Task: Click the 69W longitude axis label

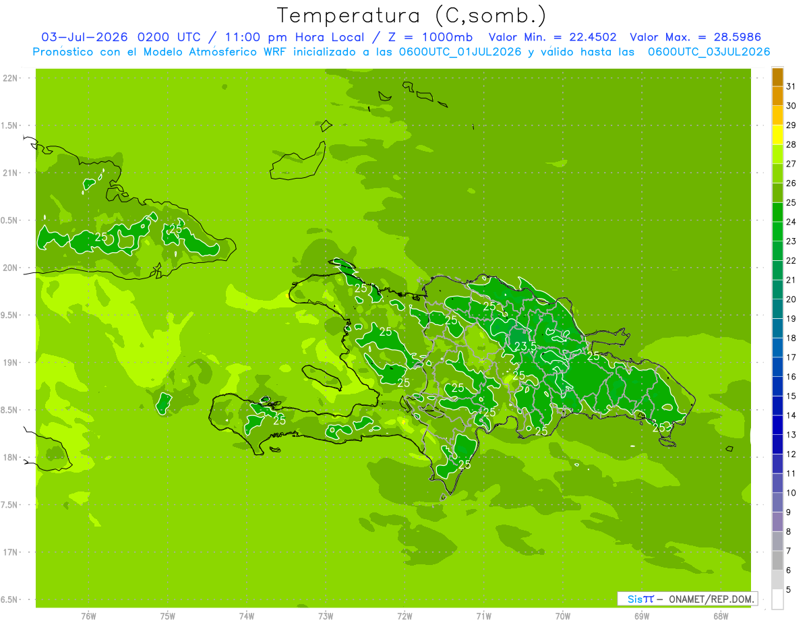Action: [x=642, y=616]
